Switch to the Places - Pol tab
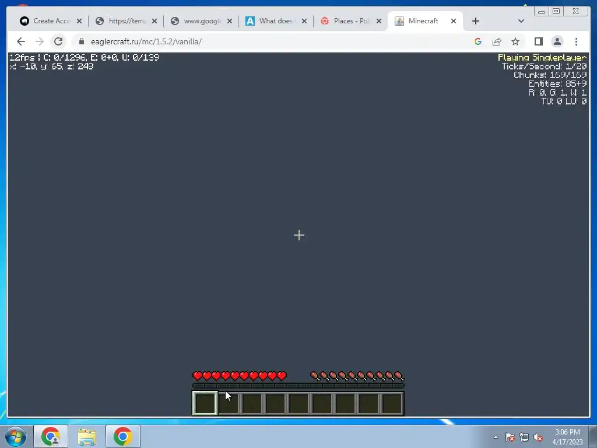597x448 pixels. pos(350,21)
